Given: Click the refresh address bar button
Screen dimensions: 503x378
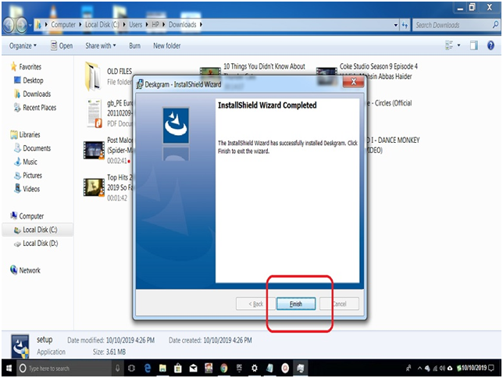Looking at the screenshot, I should coord(405,25).
